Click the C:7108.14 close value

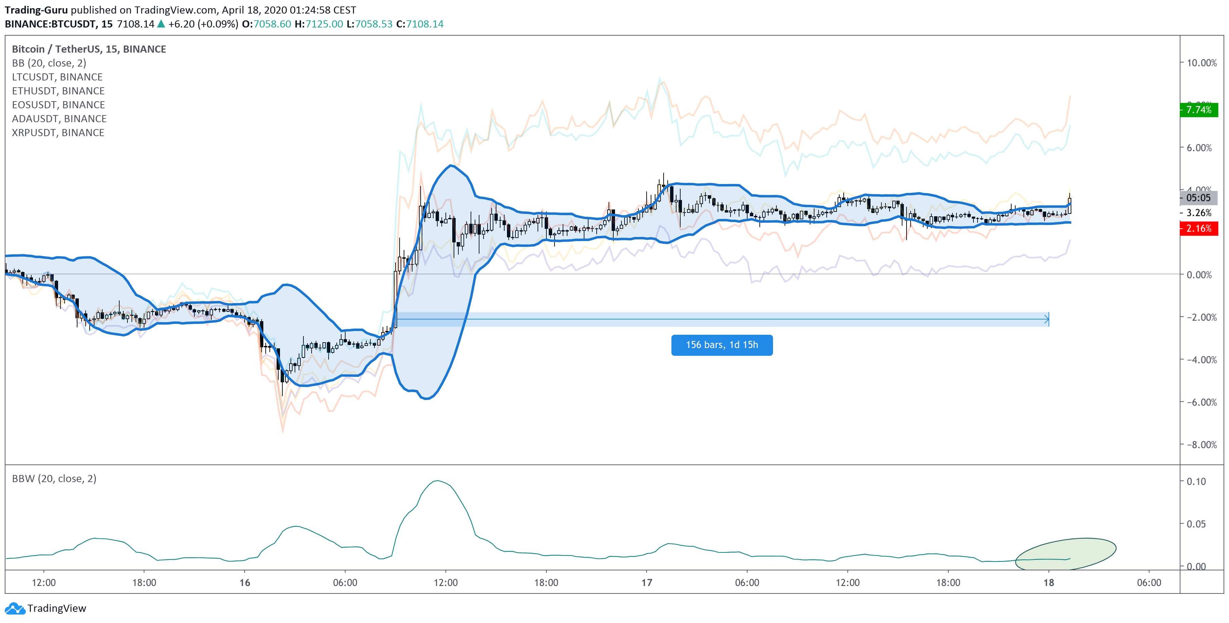pyautogui.click(x=420, y=24)
